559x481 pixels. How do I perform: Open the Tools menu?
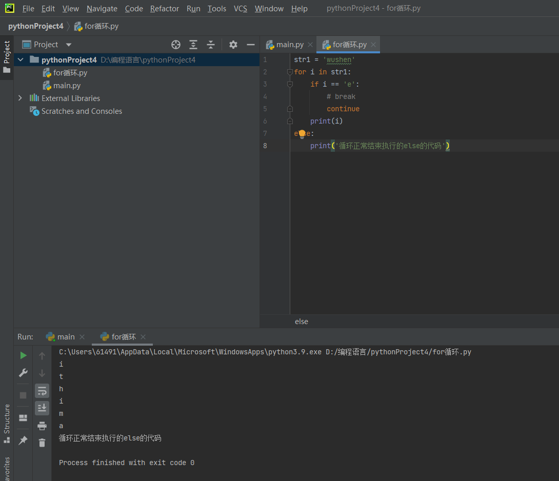[217, 9]
